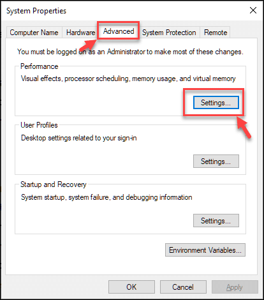Open User Profiles Settings button
264x300 pixels.
[216, 161]
